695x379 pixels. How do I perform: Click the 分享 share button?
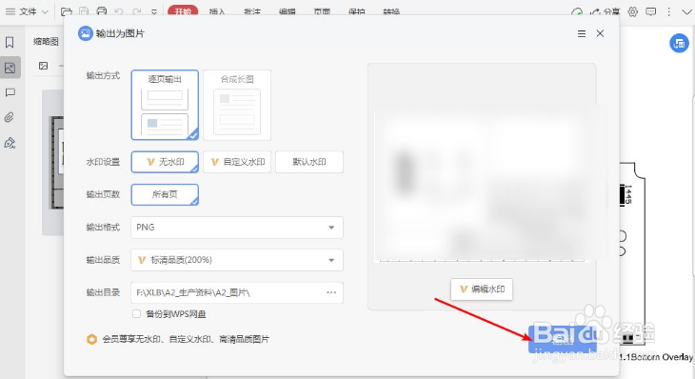coord(606,12)
